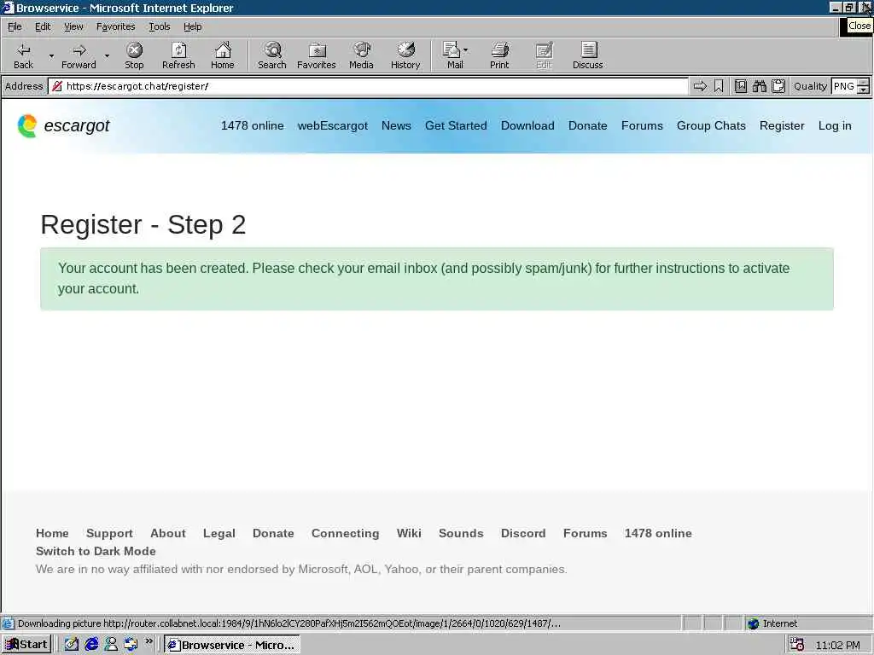Click the scheduler tray icon by clock
Image resolution: width=874 pixels, height=655 pixels.
click(x=797, y=645)
